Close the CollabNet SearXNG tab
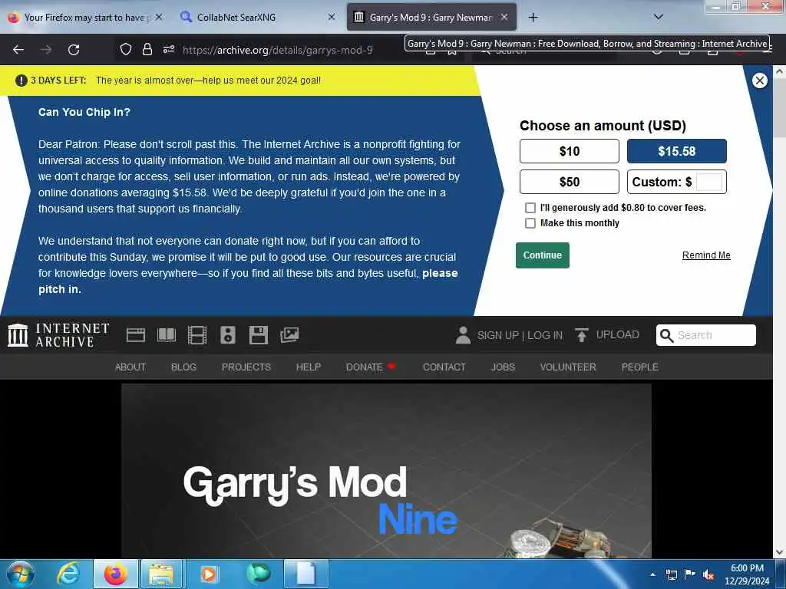The width and height of the screenshot is (786, 589). (x=332, y=17)
